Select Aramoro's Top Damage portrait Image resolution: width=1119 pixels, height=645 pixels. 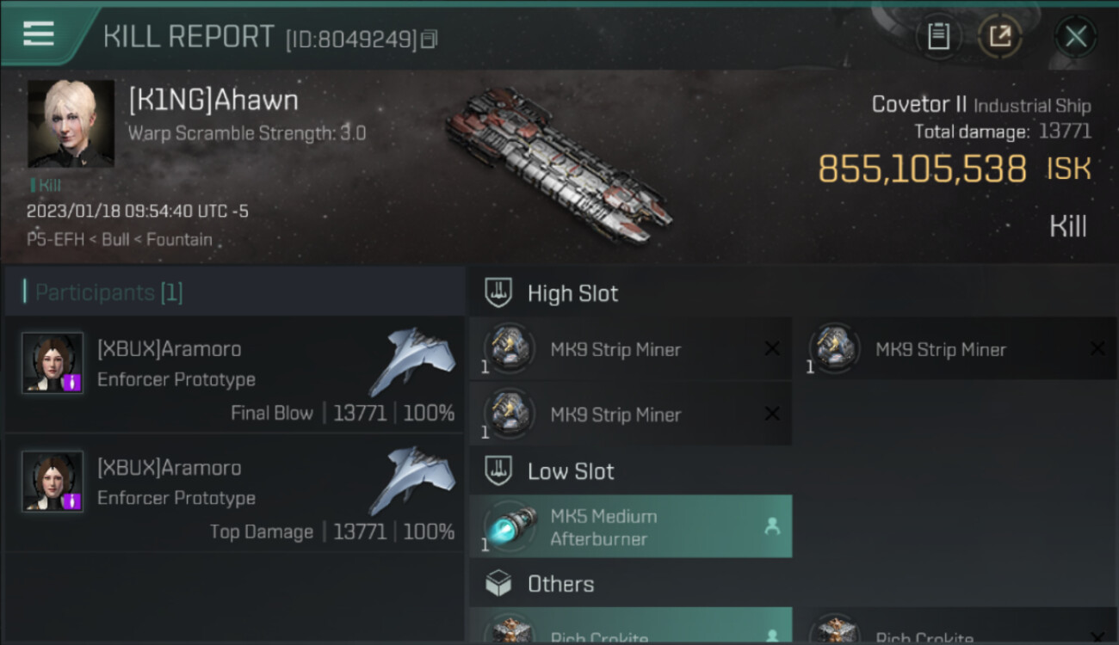click(x=53, y=482)
